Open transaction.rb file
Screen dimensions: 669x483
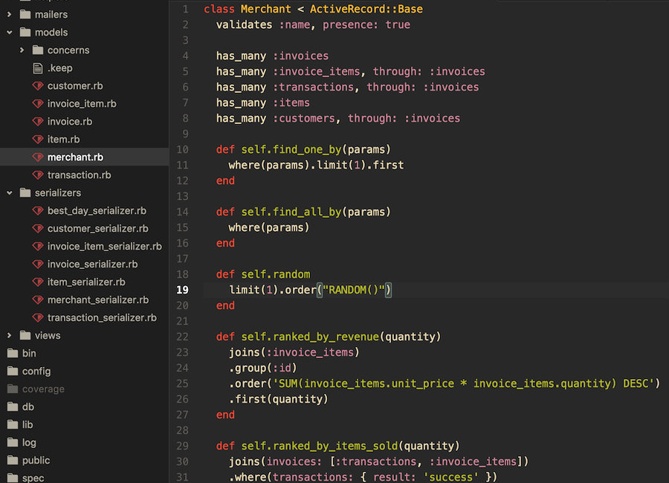coord(80,175)
